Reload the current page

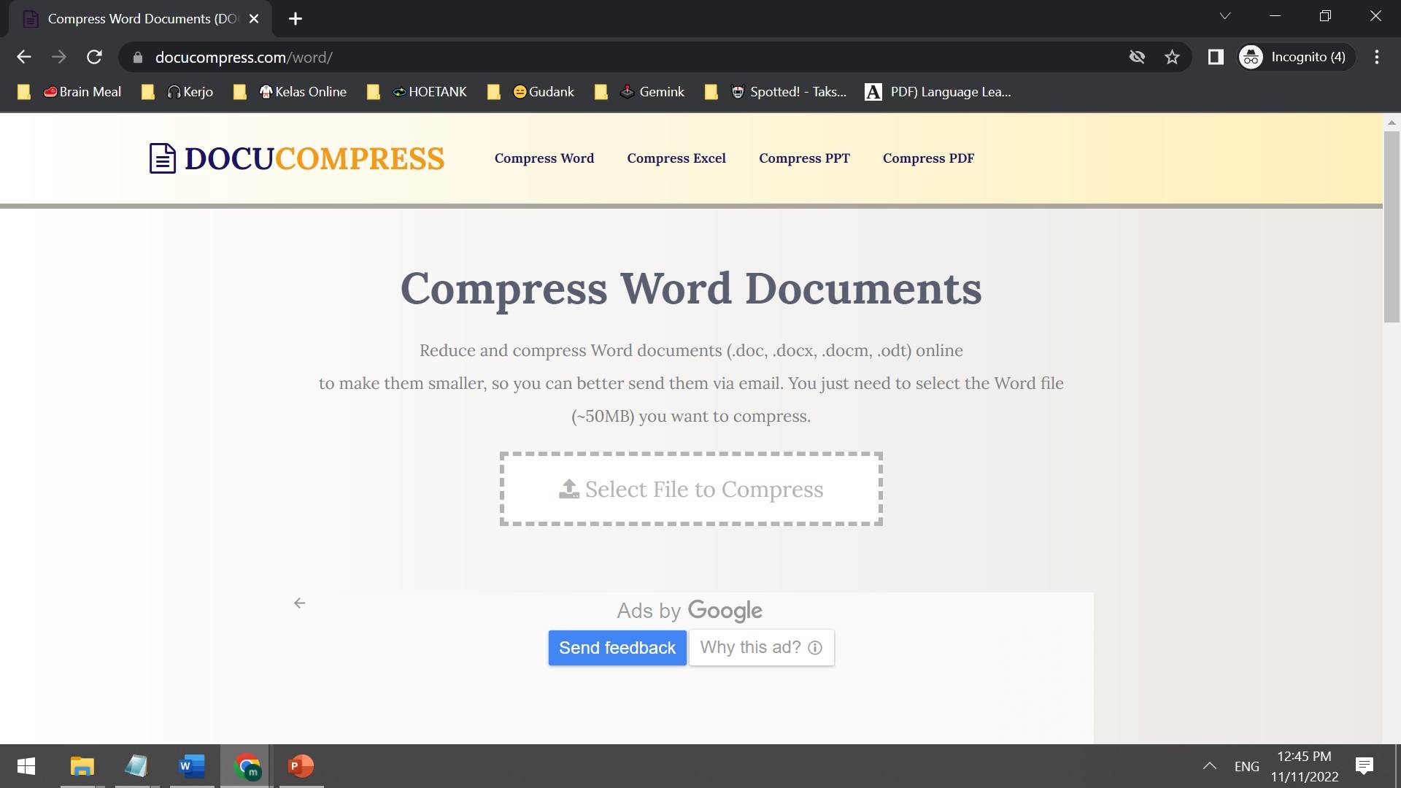pos(94,56)
